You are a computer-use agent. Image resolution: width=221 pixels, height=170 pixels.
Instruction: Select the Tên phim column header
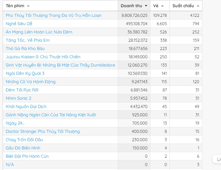(60, 6)
